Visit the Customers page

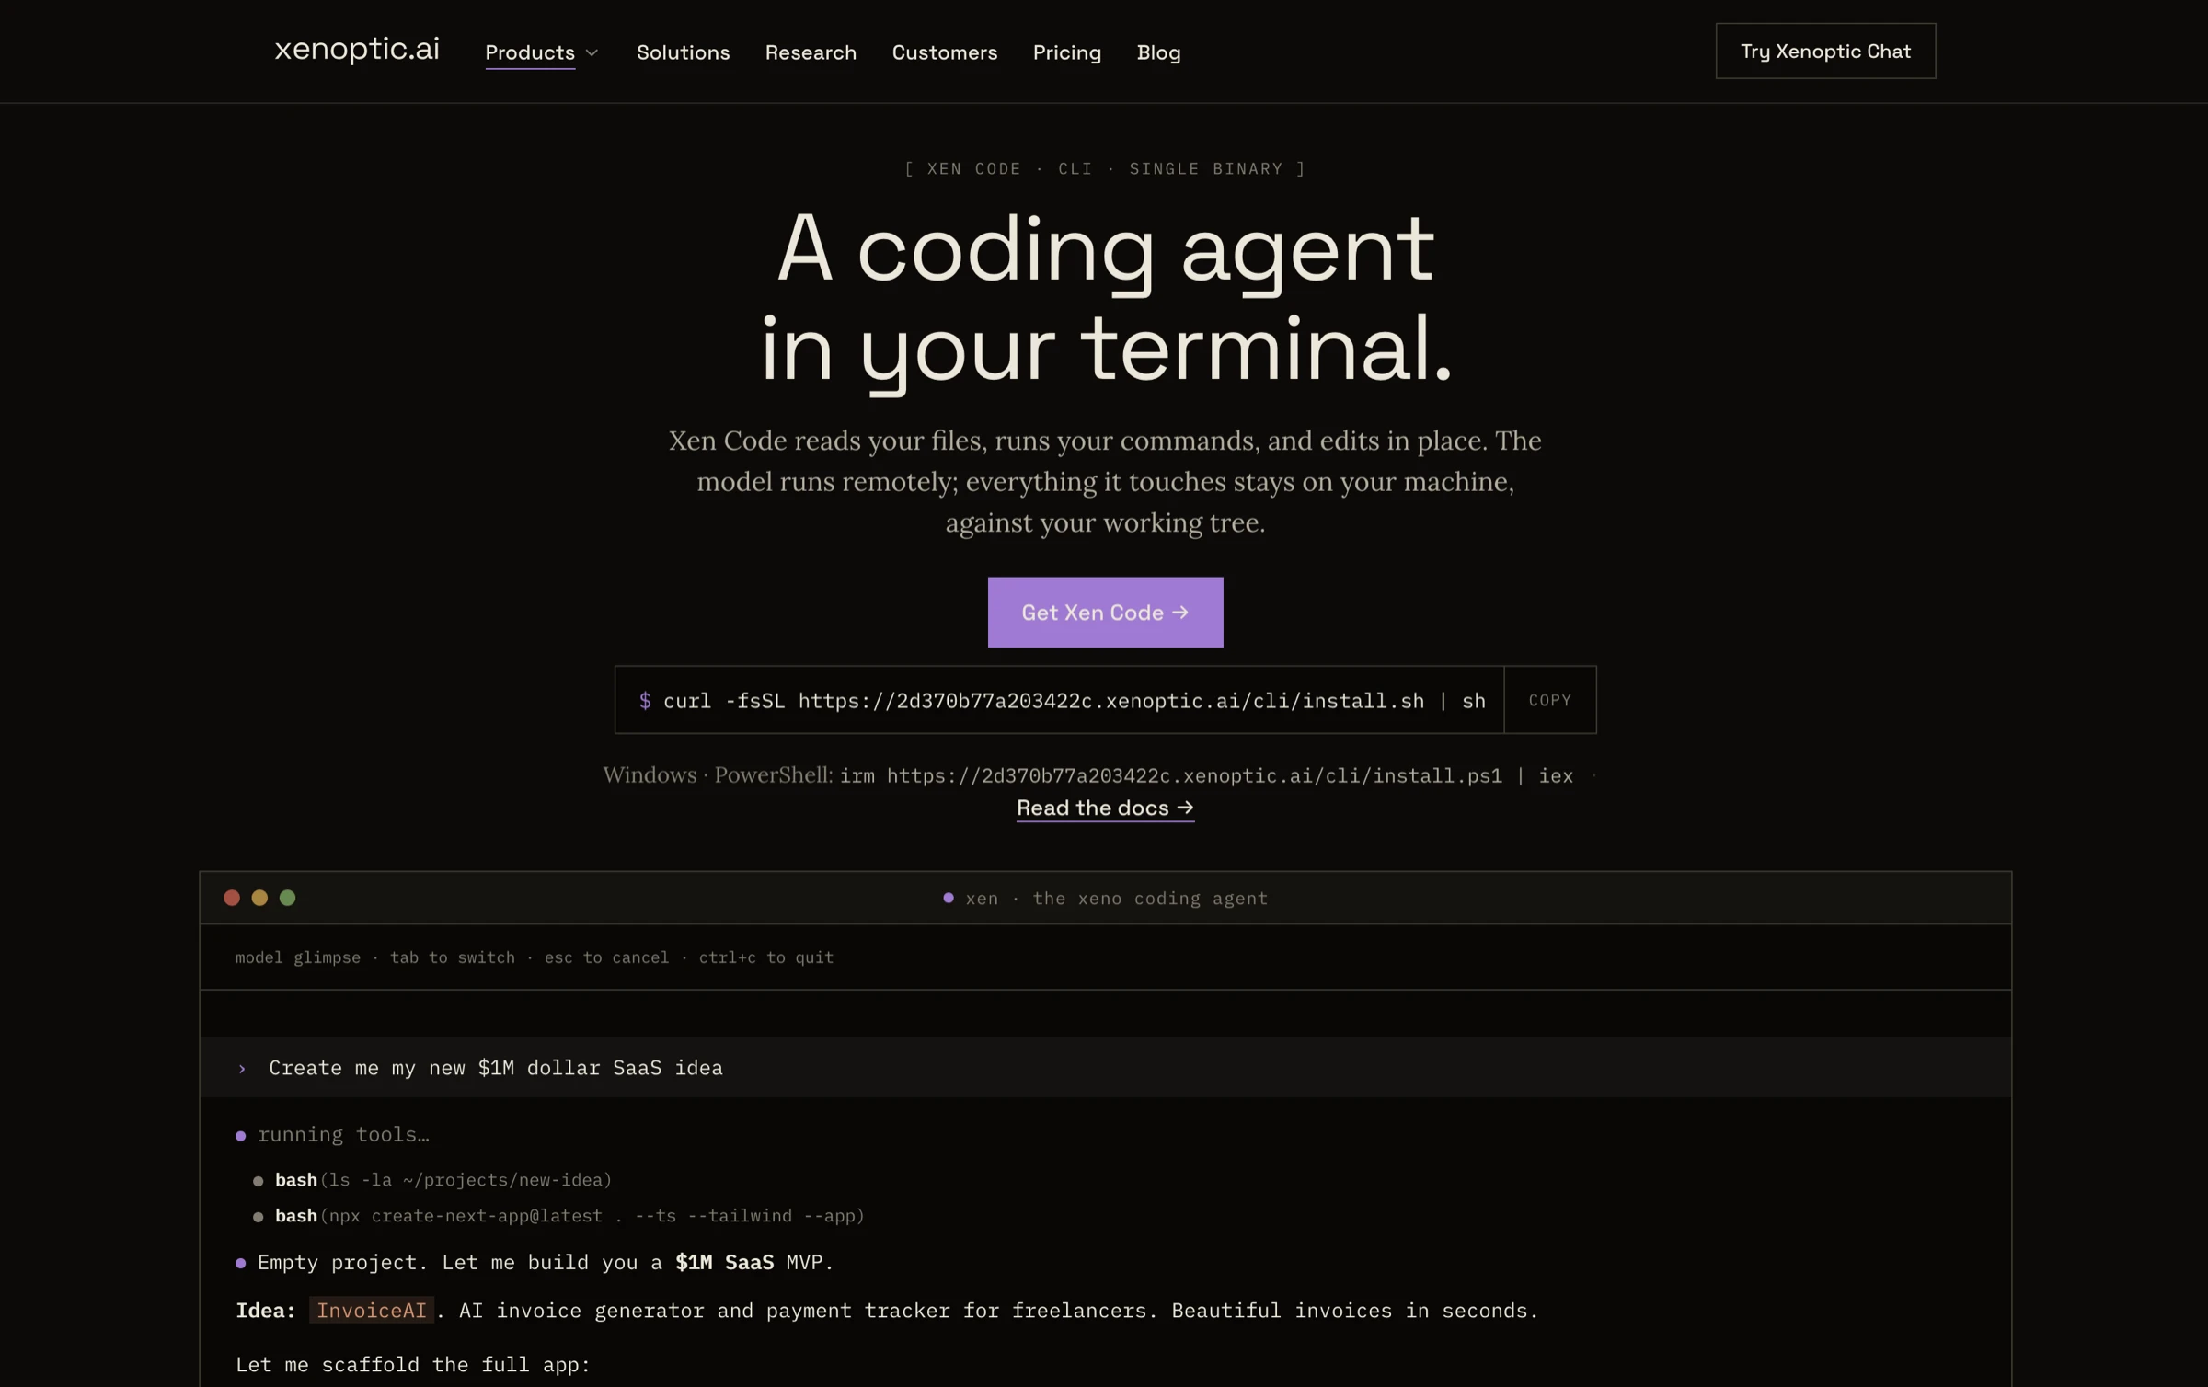point(944,52)
